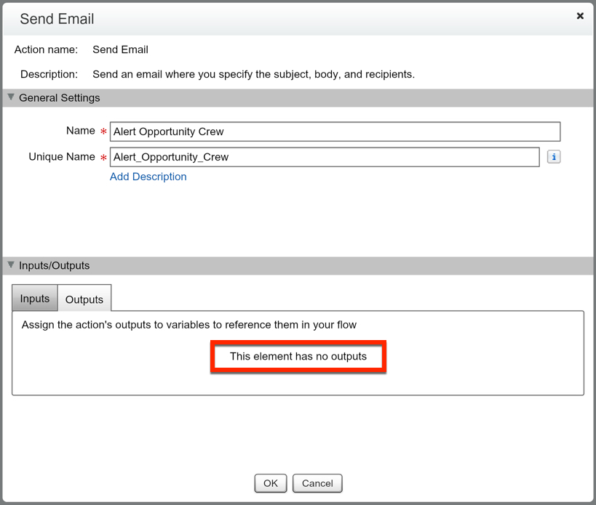Image resolution: width=596 pixels, height=505 pixels.
Task: Click the X to close the Send Email dialog
Action: point(580,15)
